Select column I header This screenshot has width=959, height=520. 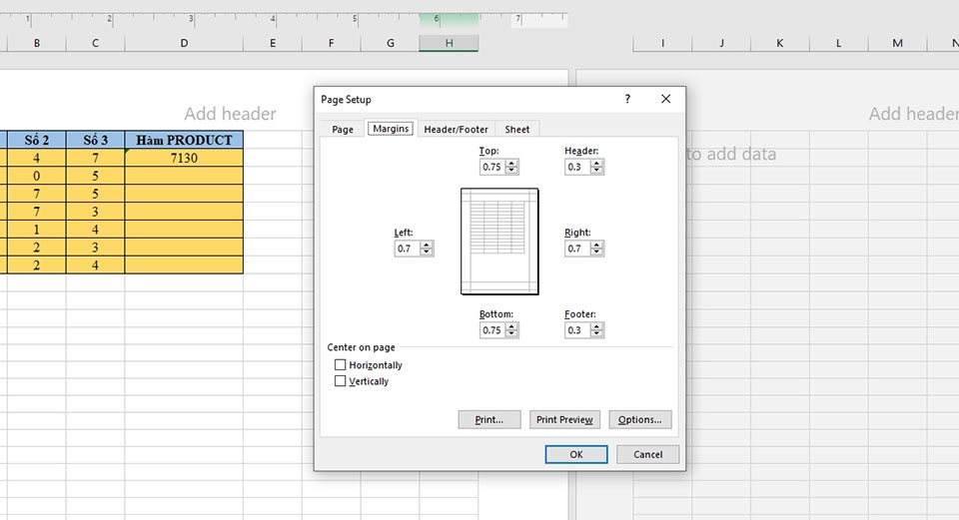coord(663,43)
